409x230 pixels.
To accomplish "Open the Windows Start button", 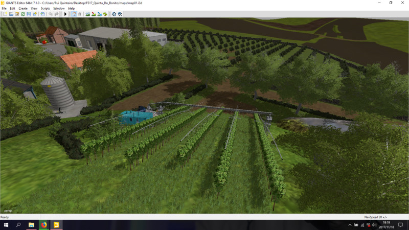I will tap(6, 225).
